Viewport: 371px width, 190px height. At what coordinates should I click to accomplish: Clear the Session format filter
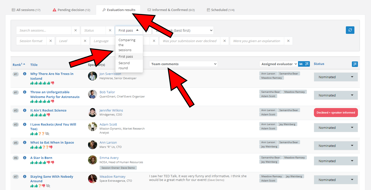51,41
